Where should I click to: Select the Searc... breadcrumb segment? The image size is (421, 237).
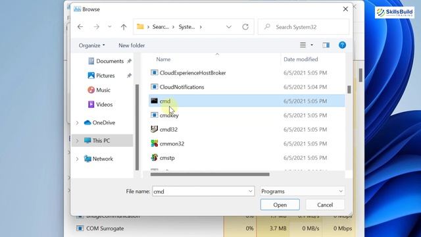[x=161, y=27]
